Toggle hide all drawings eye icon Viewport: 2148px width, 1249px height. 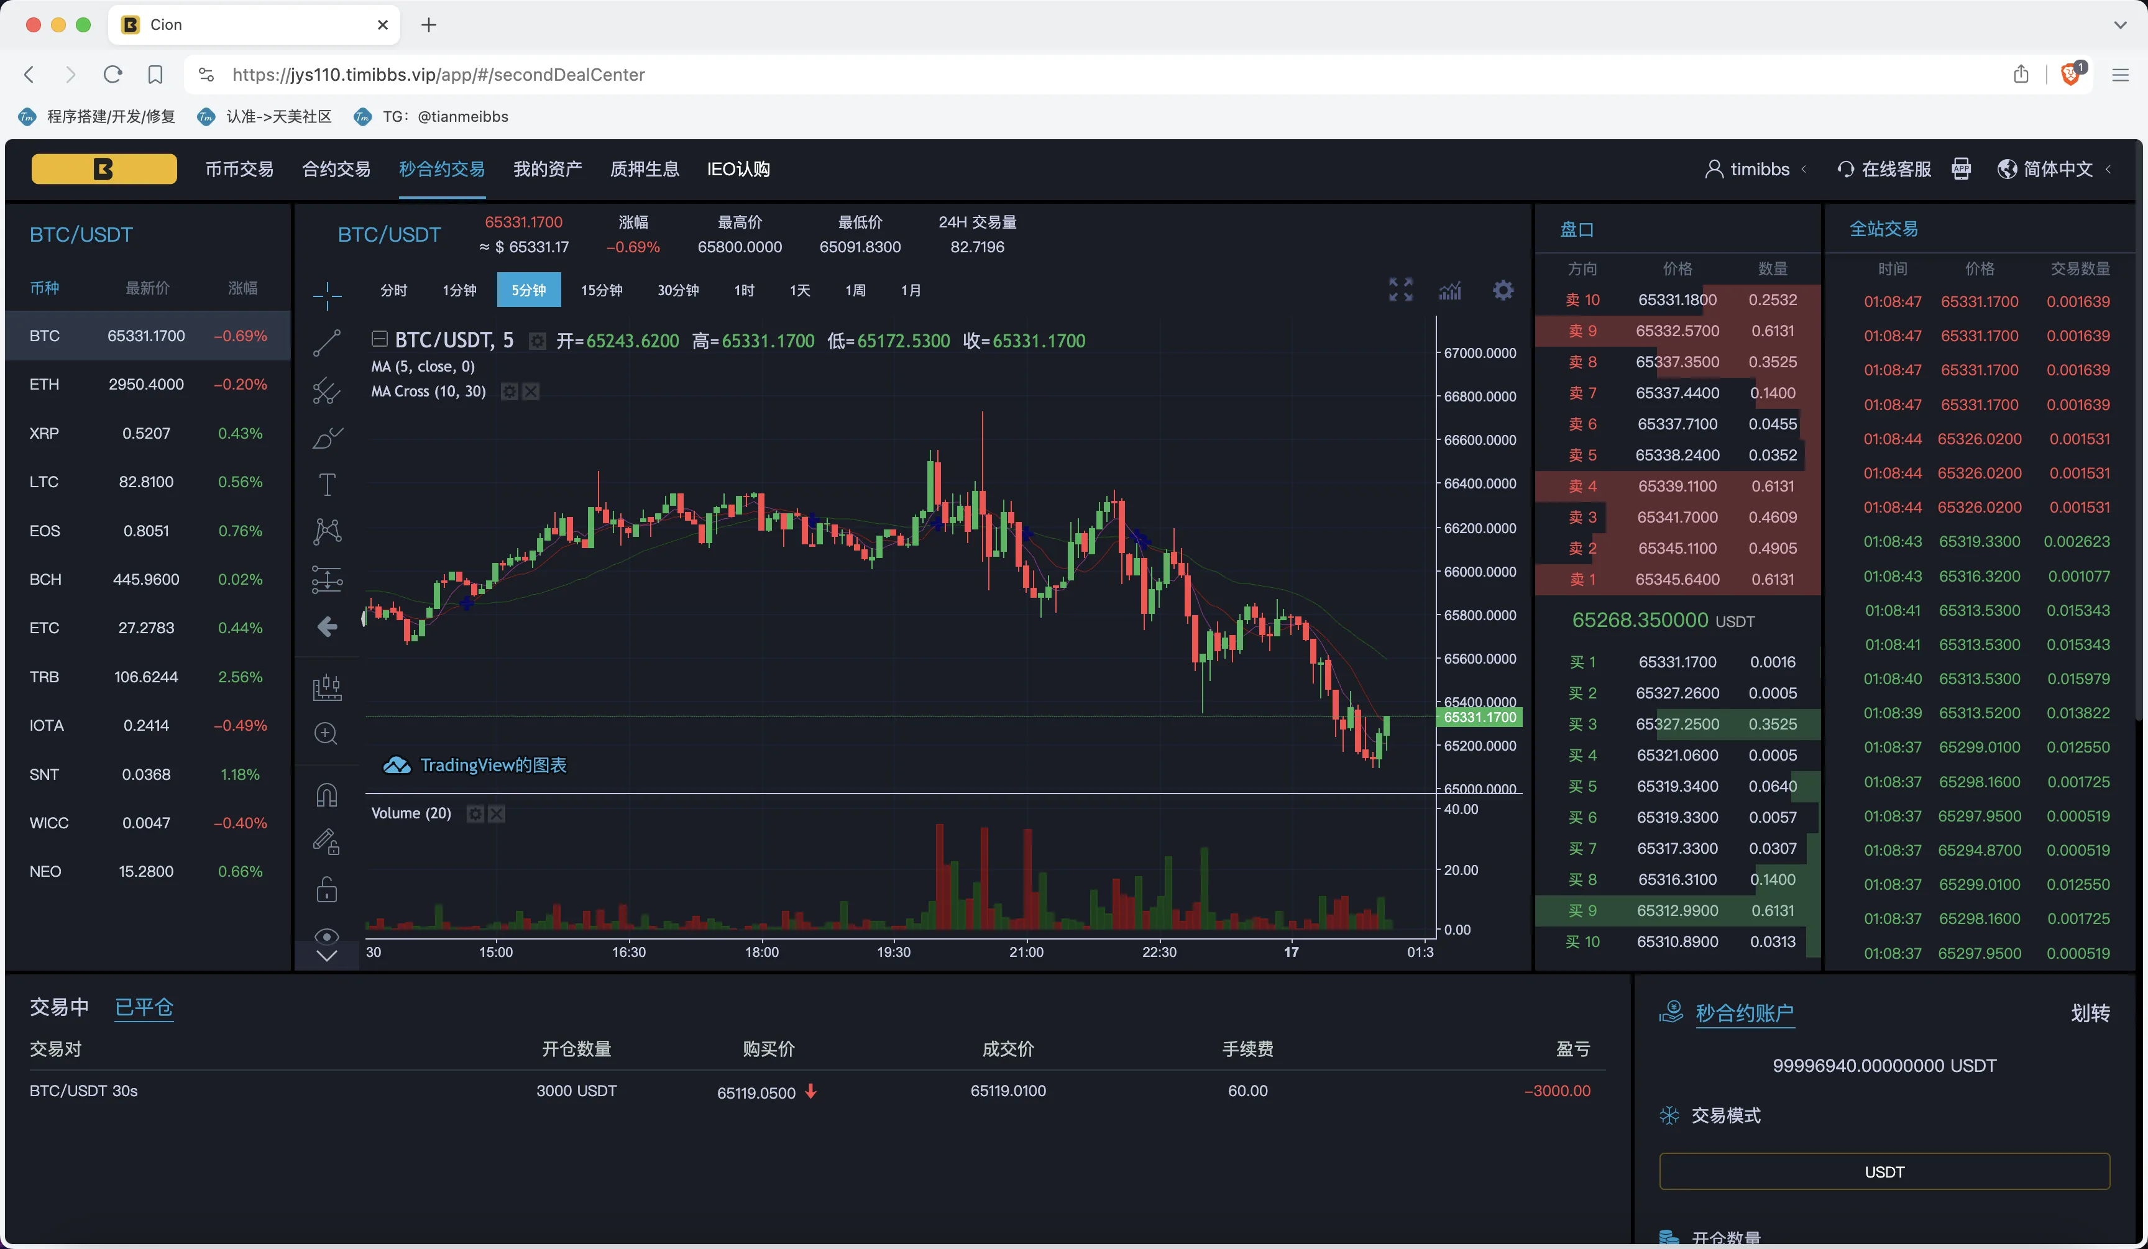[x=326, y=936]
